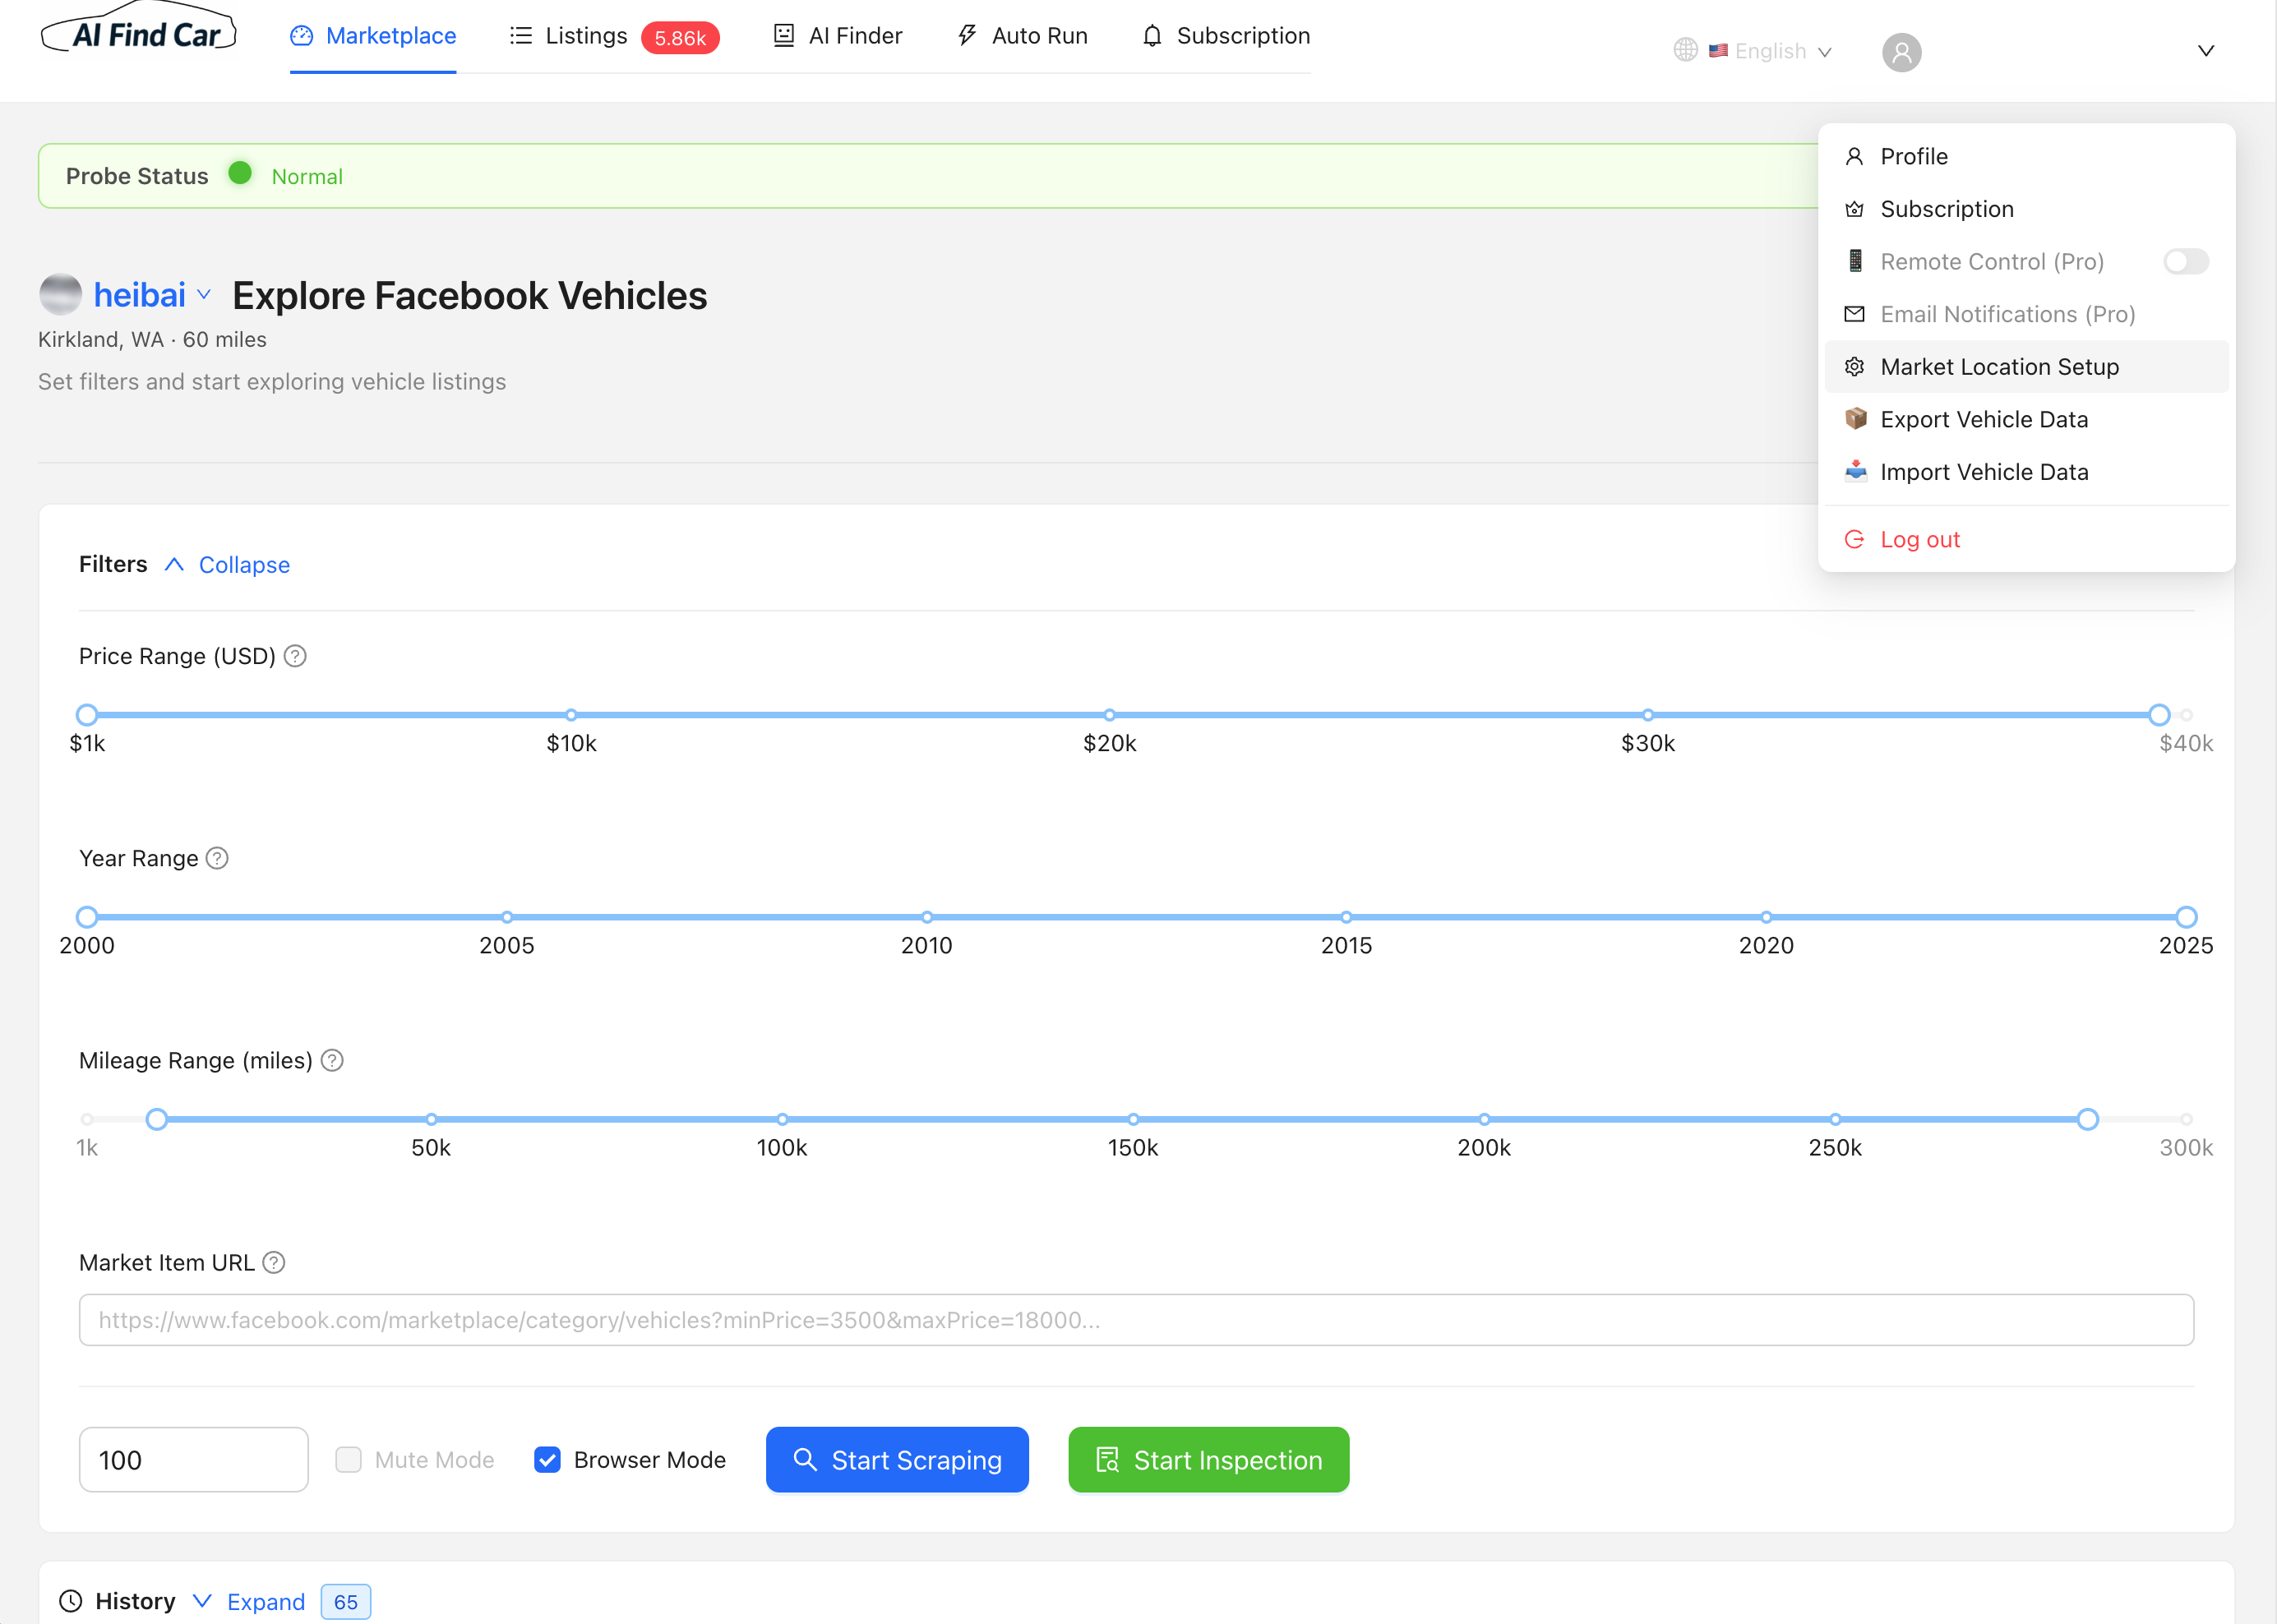Screen dimensions: 2277x1624
Task: Select Profile from user menu
Action: pos(2026,156)
